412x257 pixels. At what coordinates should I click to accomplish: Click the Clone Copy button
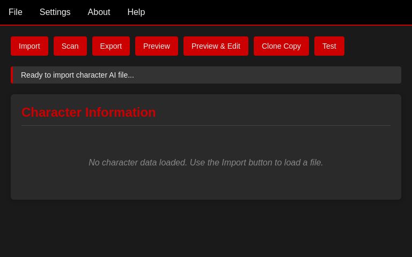(x=281, y=46)
